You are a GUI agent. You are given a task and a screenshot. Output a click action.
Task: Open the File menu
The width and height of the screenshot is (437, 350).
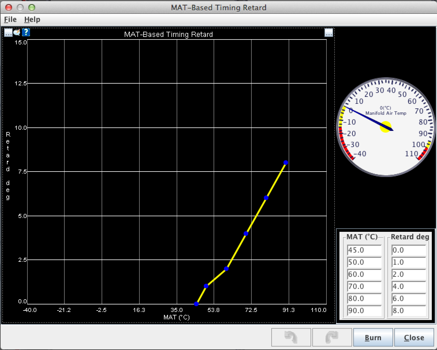point(10,20)
